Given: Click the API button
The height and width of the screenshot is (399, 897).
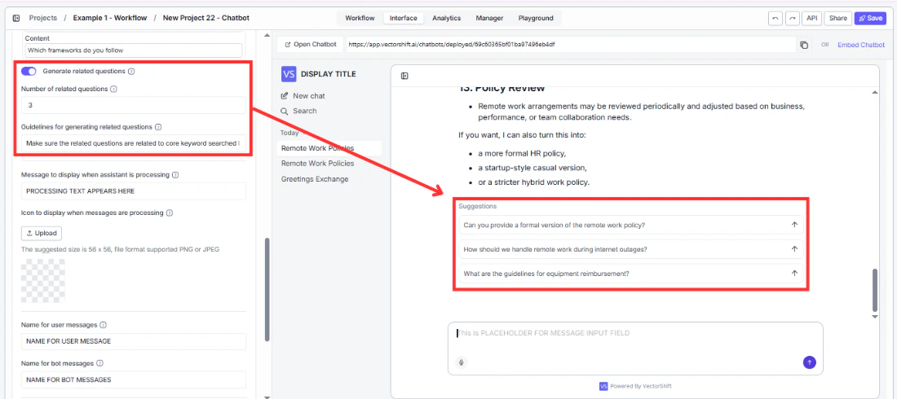Looking at the screenshot, I should (811, 18).
